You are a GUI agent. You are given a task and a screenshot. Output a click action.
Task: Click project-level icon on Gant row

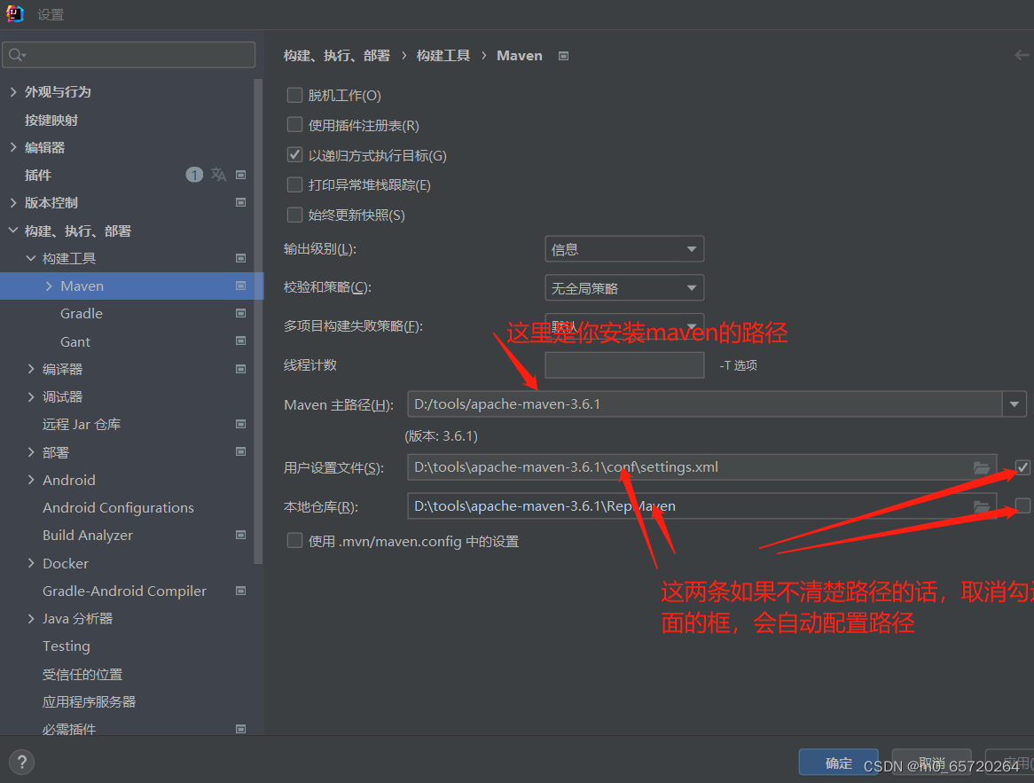[240, 341]
